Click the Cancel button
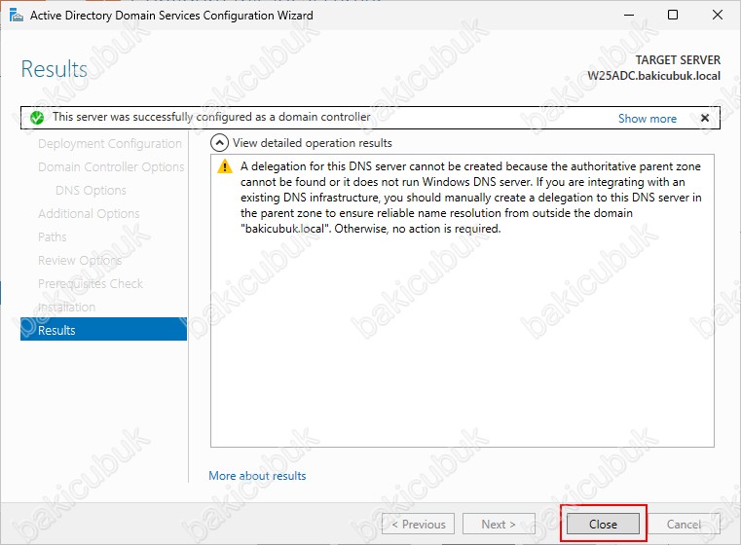Image resolution: width=741 pixels, height=545 pixels. pos(684,525)
